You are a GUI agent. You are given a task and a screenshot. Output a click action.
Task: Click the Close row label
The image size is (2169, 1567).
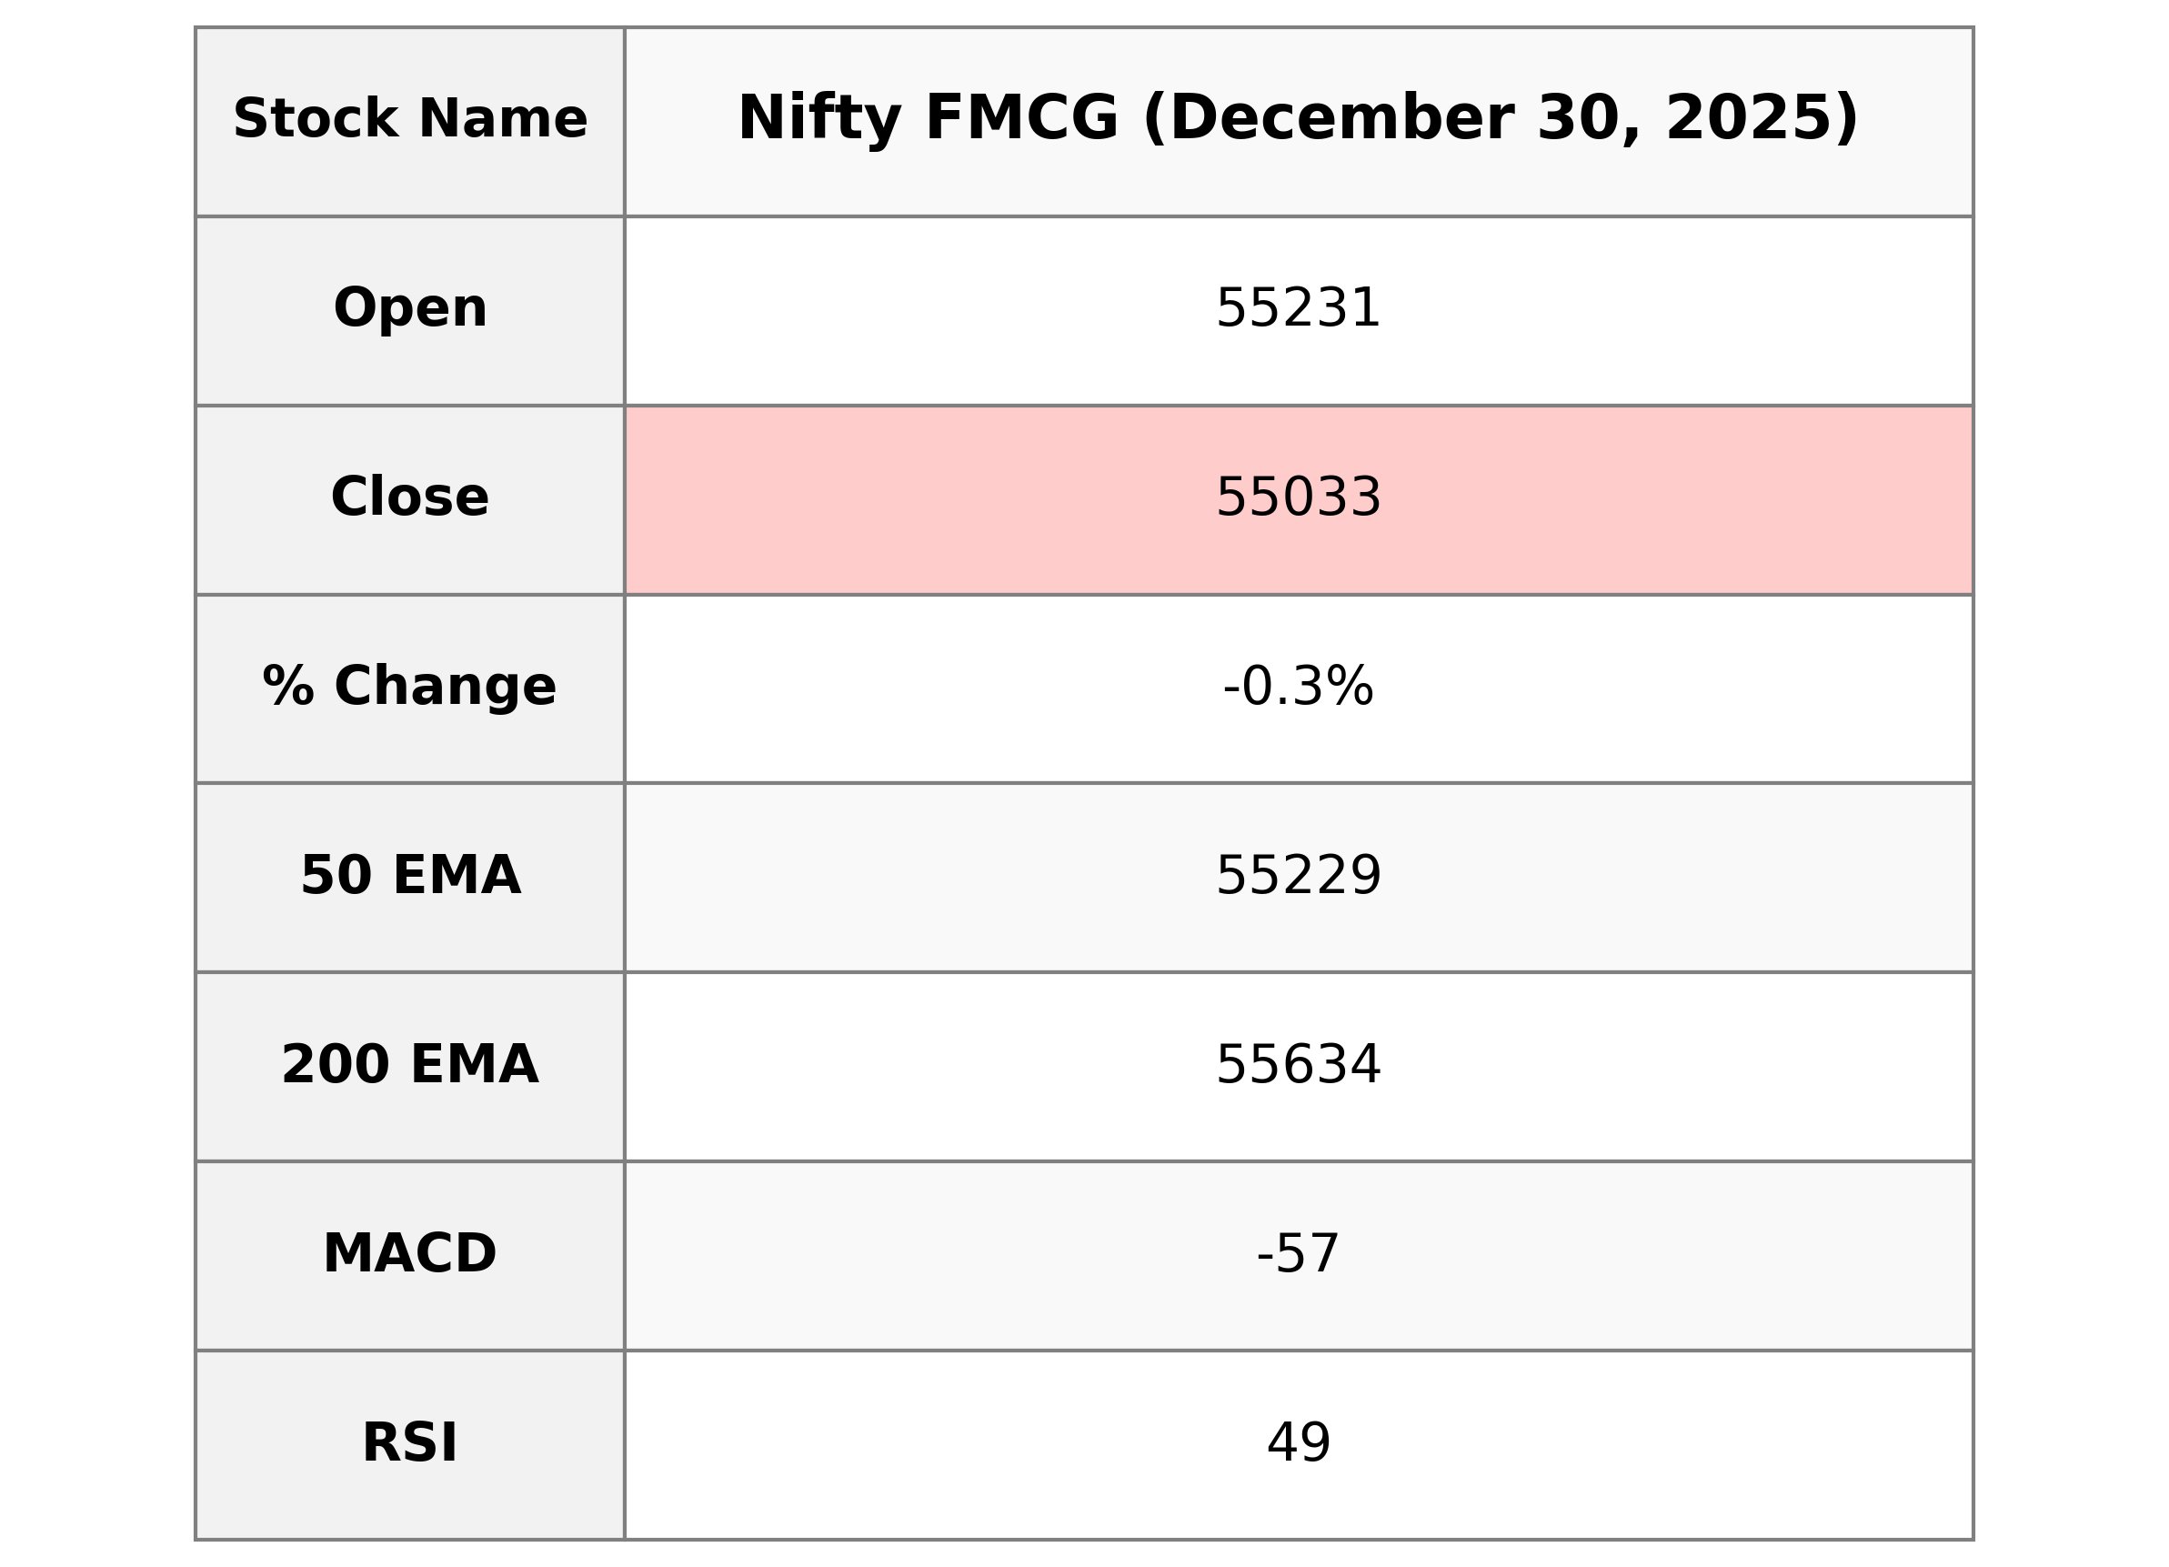pos(409,497)
